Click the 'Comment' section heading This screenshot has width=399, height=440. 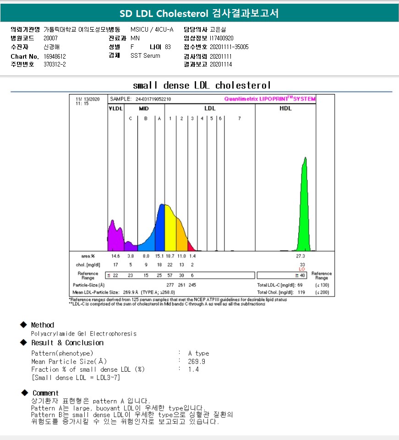point(45,393)
